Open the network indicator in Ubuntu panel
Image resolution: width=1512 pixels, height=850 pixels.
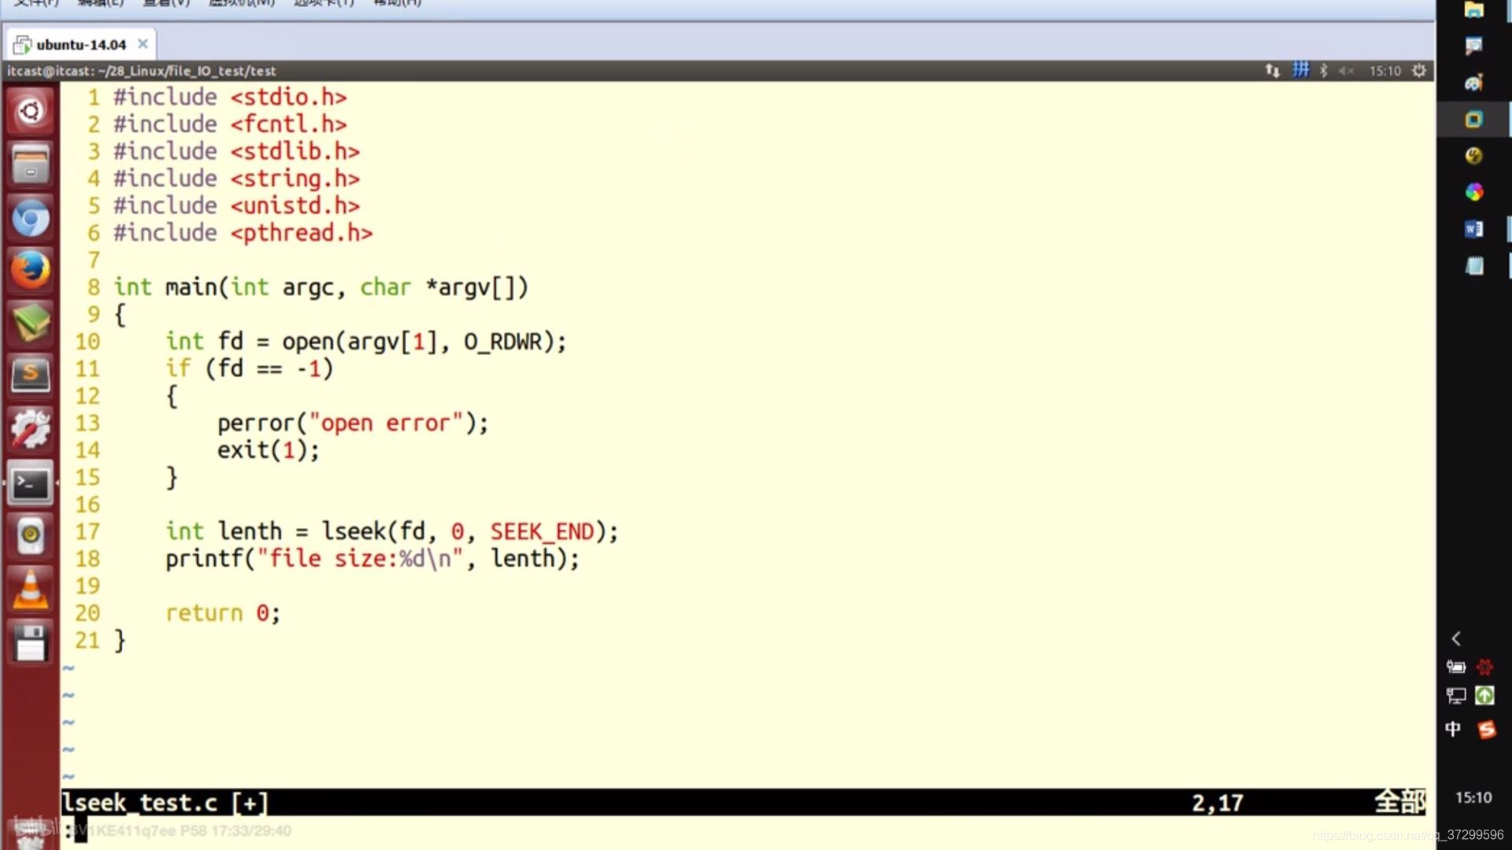[x=1273, y=71]
